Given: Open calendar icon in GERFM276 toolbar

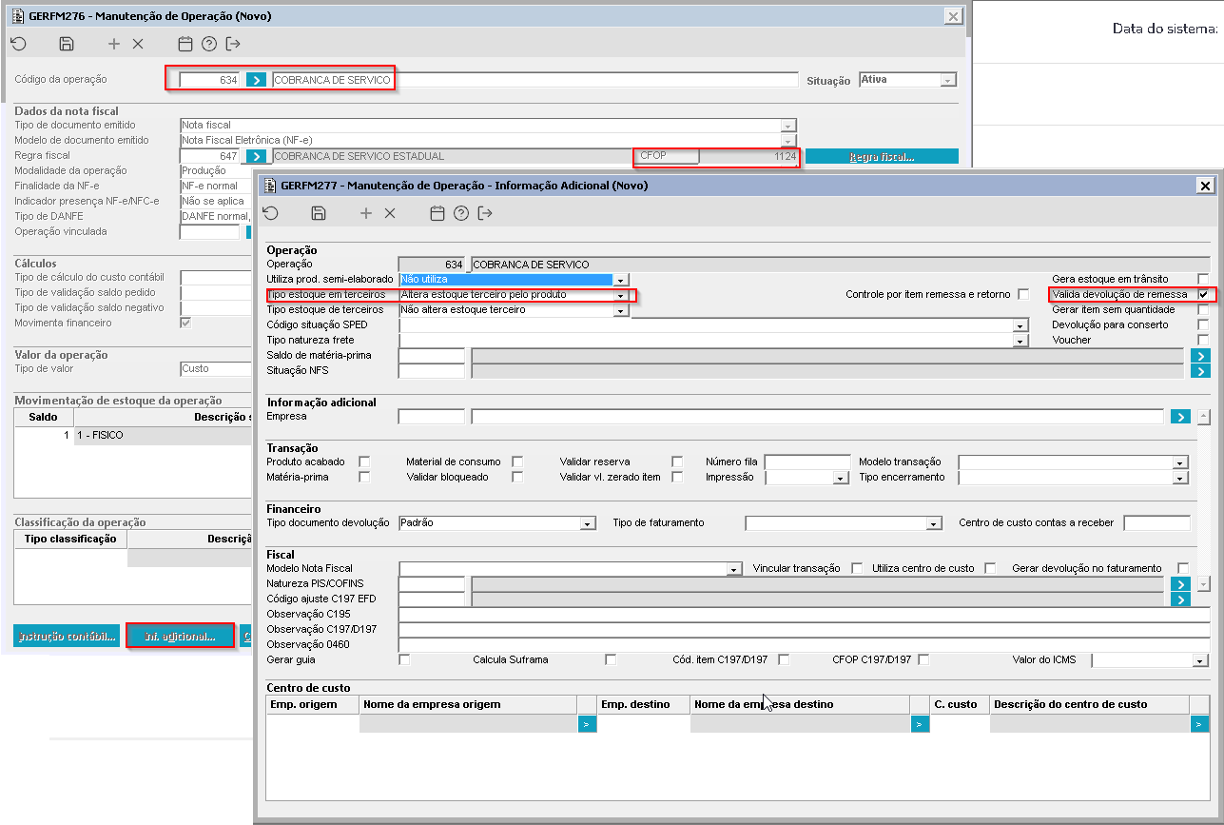Looking at the screenshot, I should coord(185,44).
